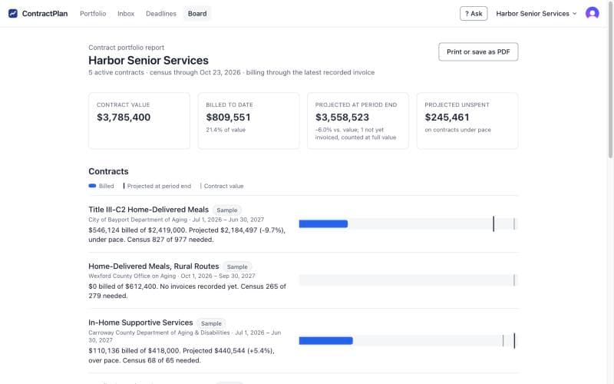
Task: Click Print or save as PDF
Action: [x=478, y=51]
